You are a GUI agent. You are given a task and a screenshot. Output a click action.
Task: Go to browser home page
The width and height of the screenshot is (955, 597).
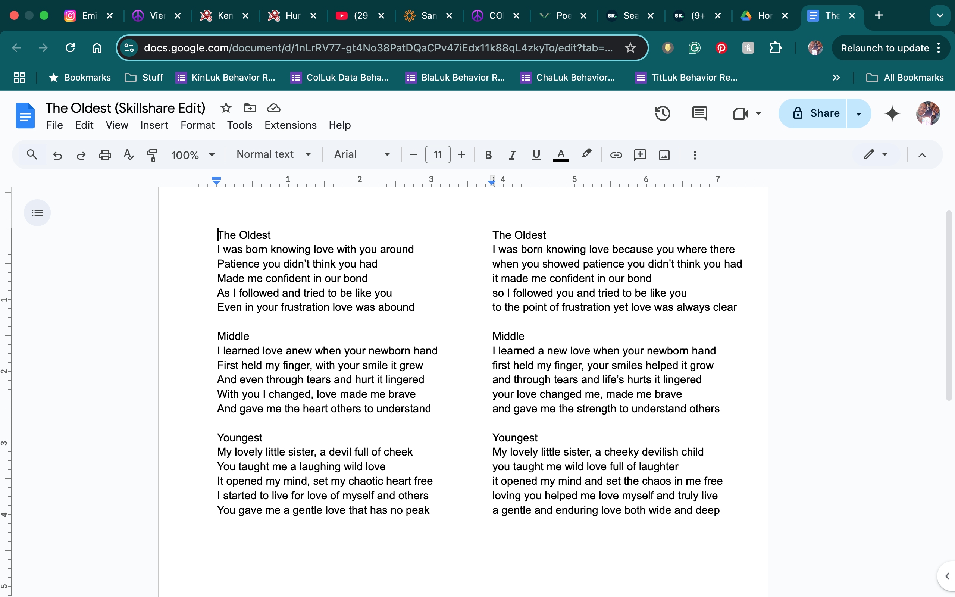tap(97, 48)
